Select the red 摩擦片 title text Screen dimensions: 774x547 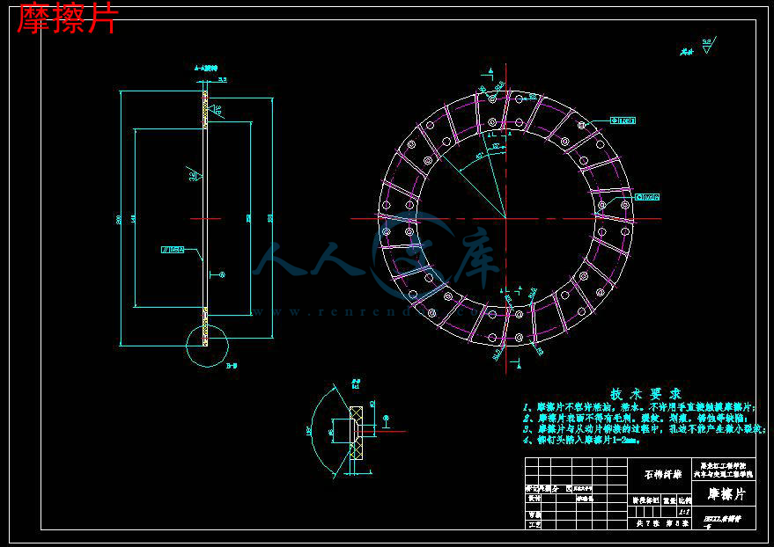pos(68,19)
